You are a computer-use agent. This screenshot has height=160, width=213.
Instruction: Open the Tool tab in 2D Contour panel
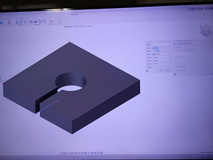(x=175, y=44)
